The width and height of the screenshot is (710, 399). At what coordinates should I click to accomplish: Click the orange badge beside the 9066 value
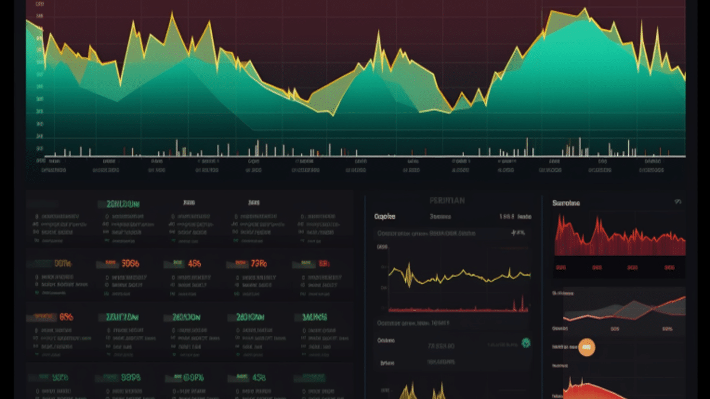pyautogui.click(x=110, y=264)
